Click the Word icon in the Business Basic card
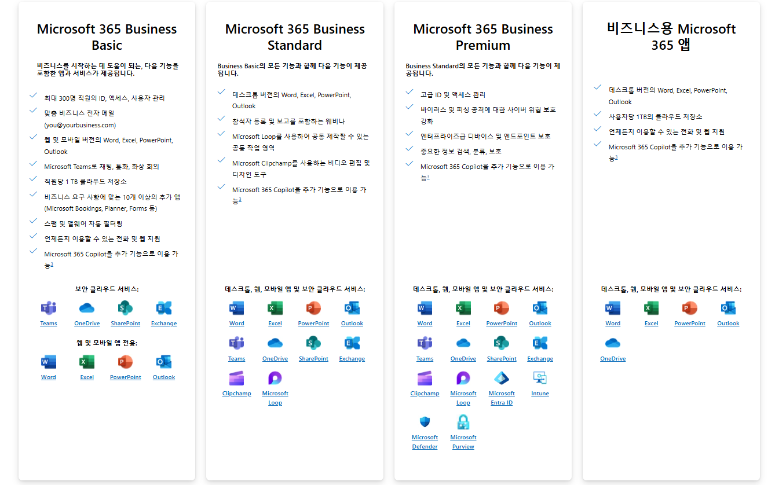Screen dimensions: 775x485 point(49,362)
